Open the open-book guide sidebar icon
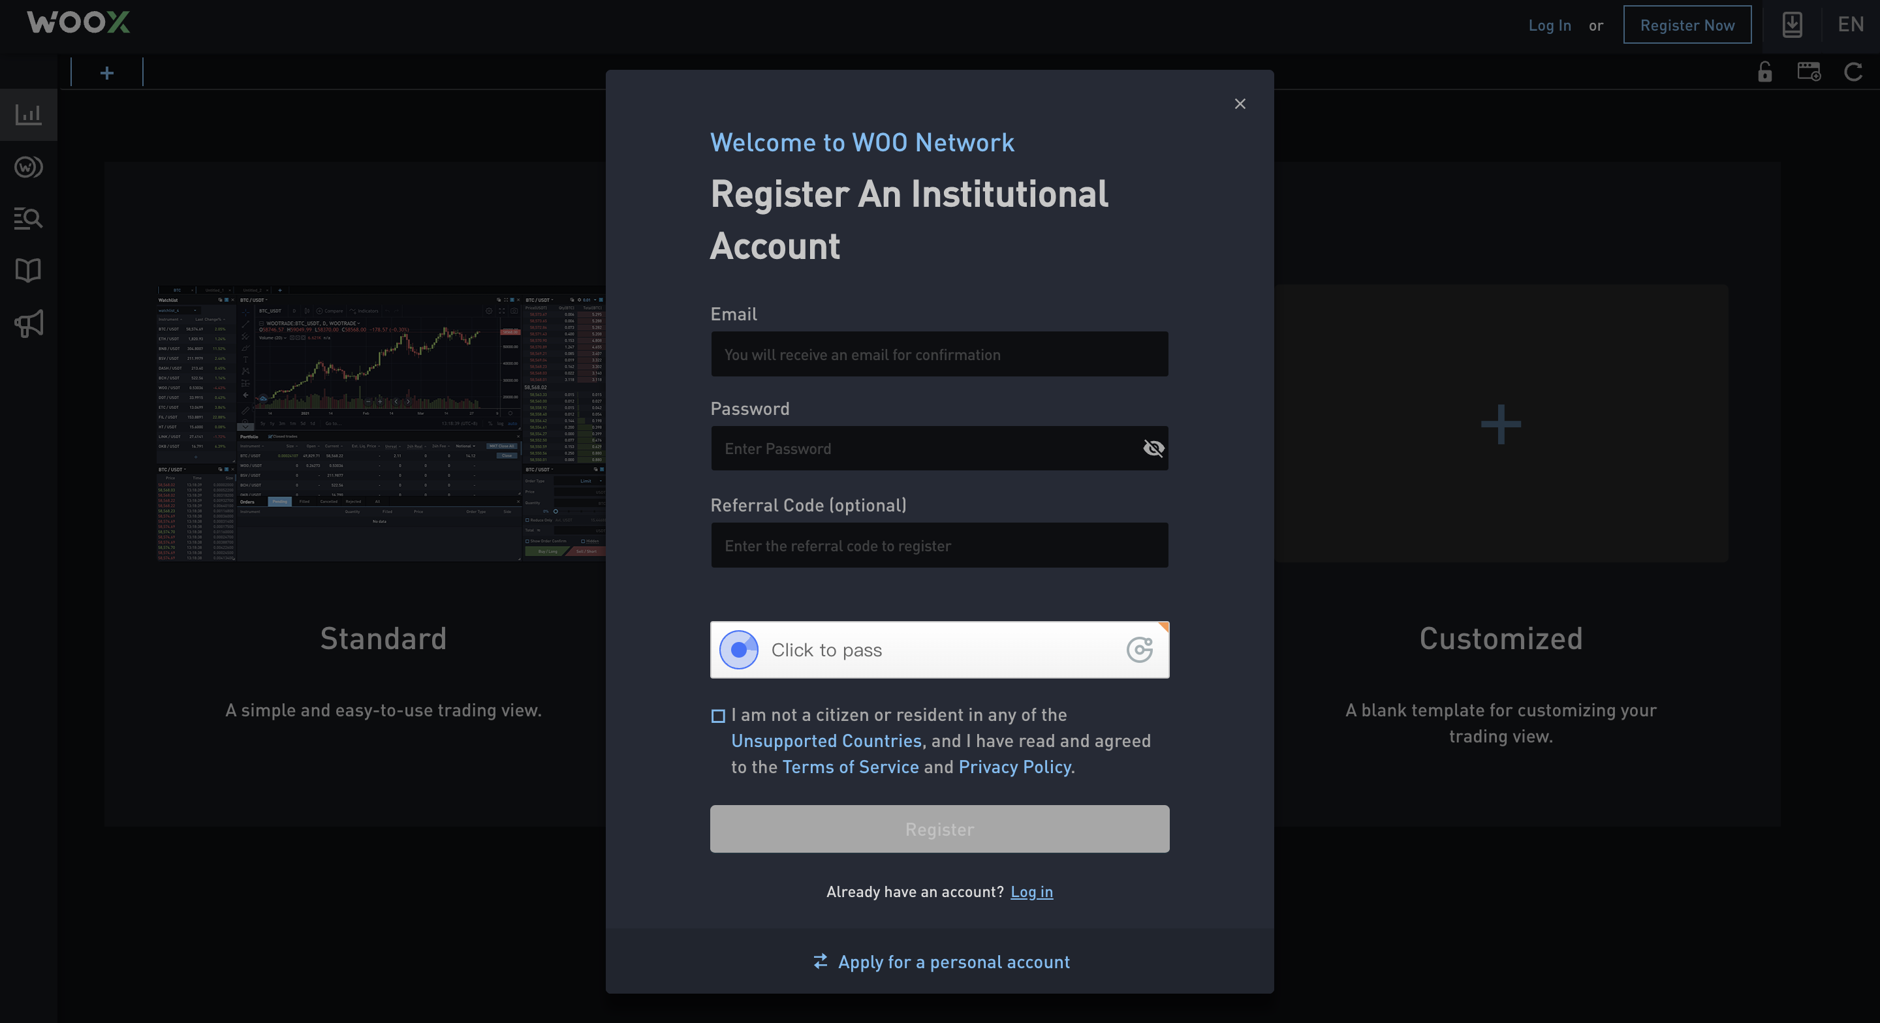Screen dimensions: 1880x1023 pyautogui.click(x=29, y=271)
